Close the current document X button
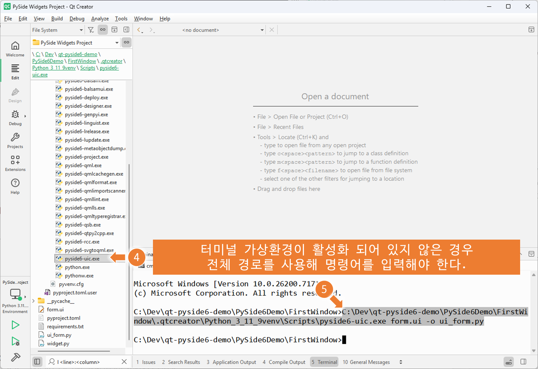This screenshot has width=538, height=369. [272, 30]
